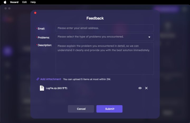Viewport: 190px width, 123px height.
Task: Click the Email address input field
Action: point(105,28)
